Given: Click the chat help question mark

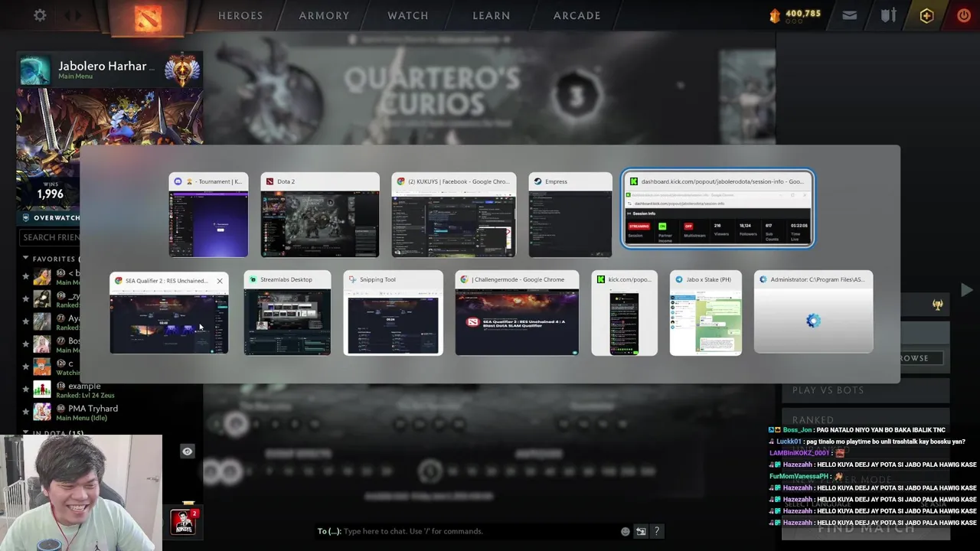Looking at the screenshot, I should [656, 531].
